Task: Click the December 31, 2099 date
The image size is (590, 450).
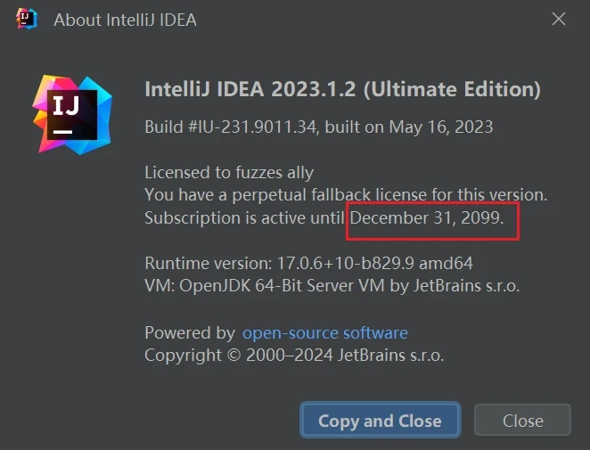Action: pyautogui.click(x=426, y=217)
